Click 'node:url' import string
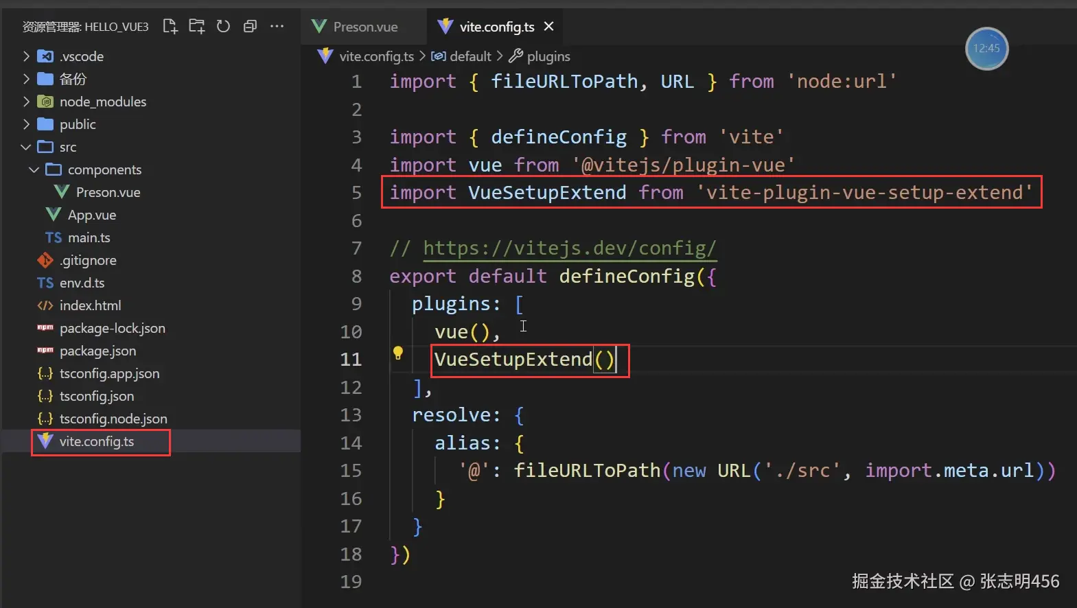Screen dimensions: 1077x608 842,81
